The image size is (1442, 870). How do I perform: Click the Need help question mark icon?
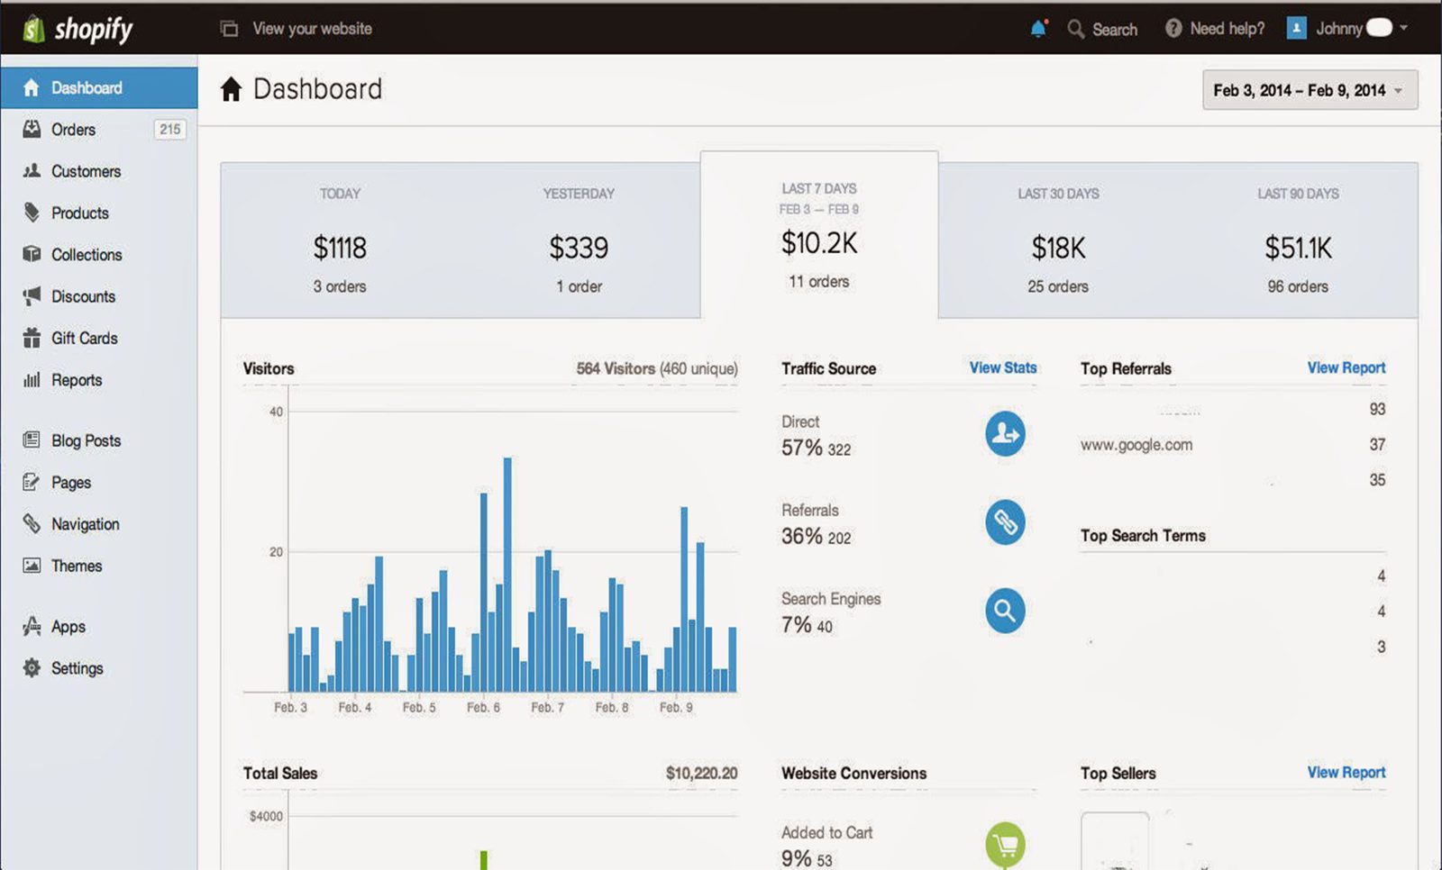tap(1173, 29)
